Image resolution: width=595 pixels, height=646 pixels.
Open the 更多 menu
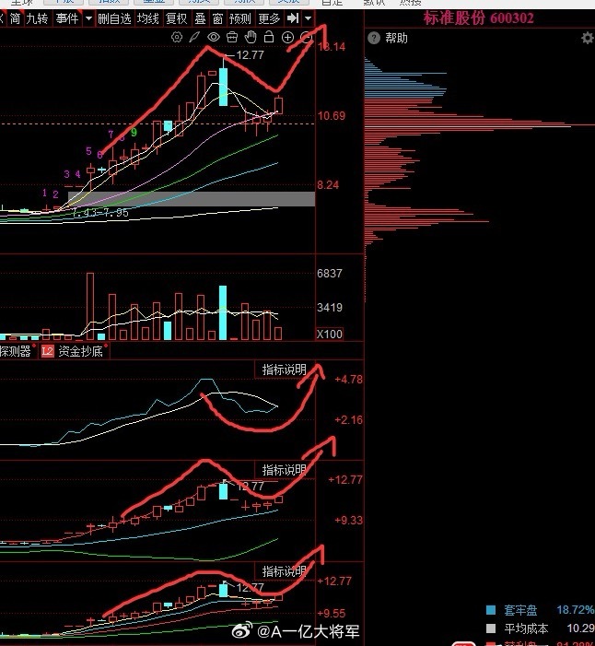[269, 18]
